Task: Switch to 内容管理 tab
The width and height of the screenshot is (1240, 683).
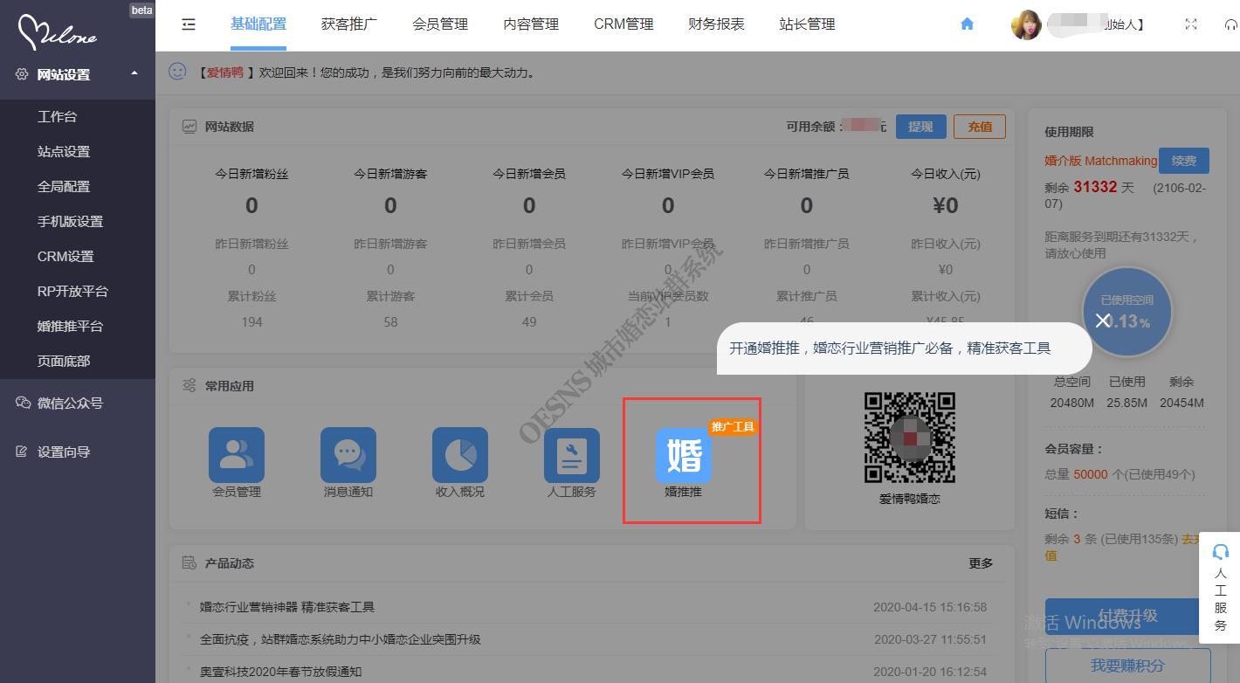Action: [x=531, y=24]
